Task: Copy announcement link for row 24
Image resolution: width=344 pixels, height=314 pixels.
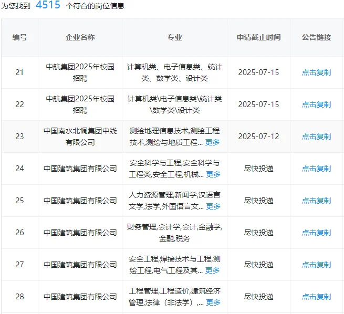Action: click(x=316, y=169)
